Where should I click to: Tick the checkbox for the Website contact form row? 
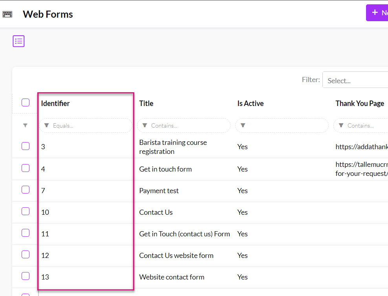tap(26, 276)
